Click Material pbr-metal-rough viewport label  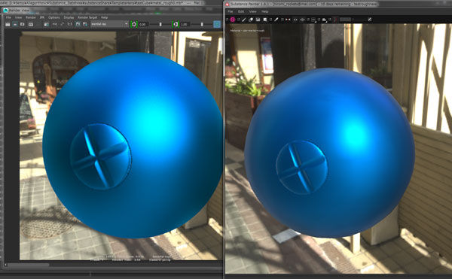point(247,30)
